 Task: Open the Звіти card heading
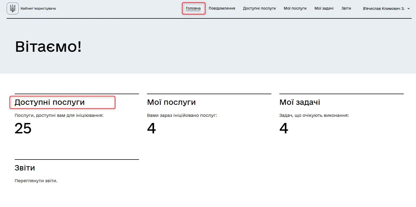tap(25, 168)
